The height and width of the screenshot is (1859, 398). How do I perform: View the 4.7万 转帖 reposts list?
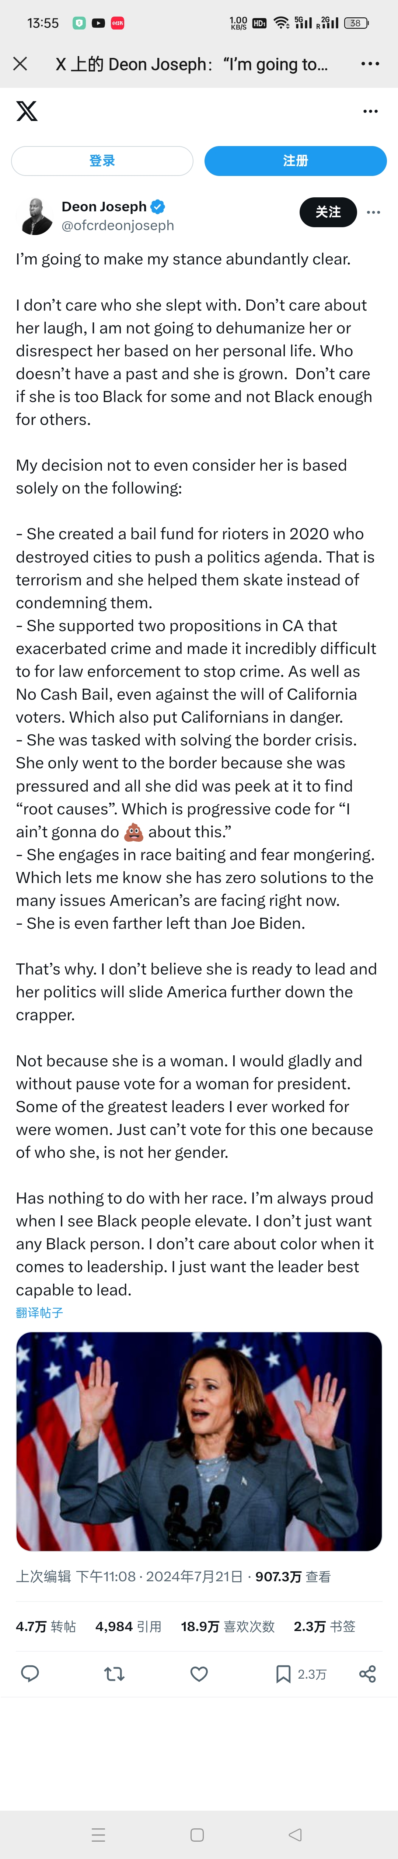click(46, 1626)
